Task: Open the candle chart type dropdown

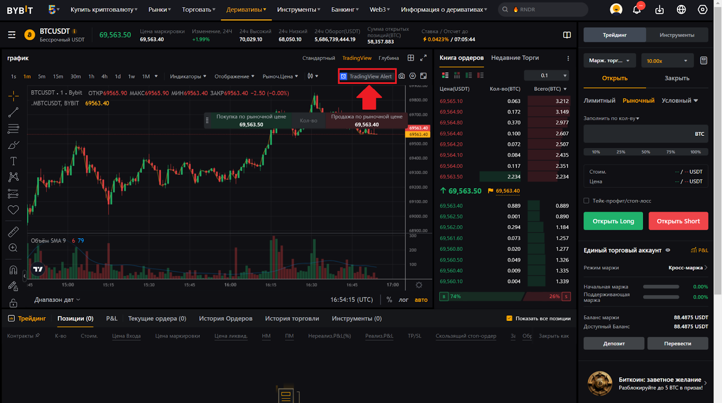Action: (313, 76)
